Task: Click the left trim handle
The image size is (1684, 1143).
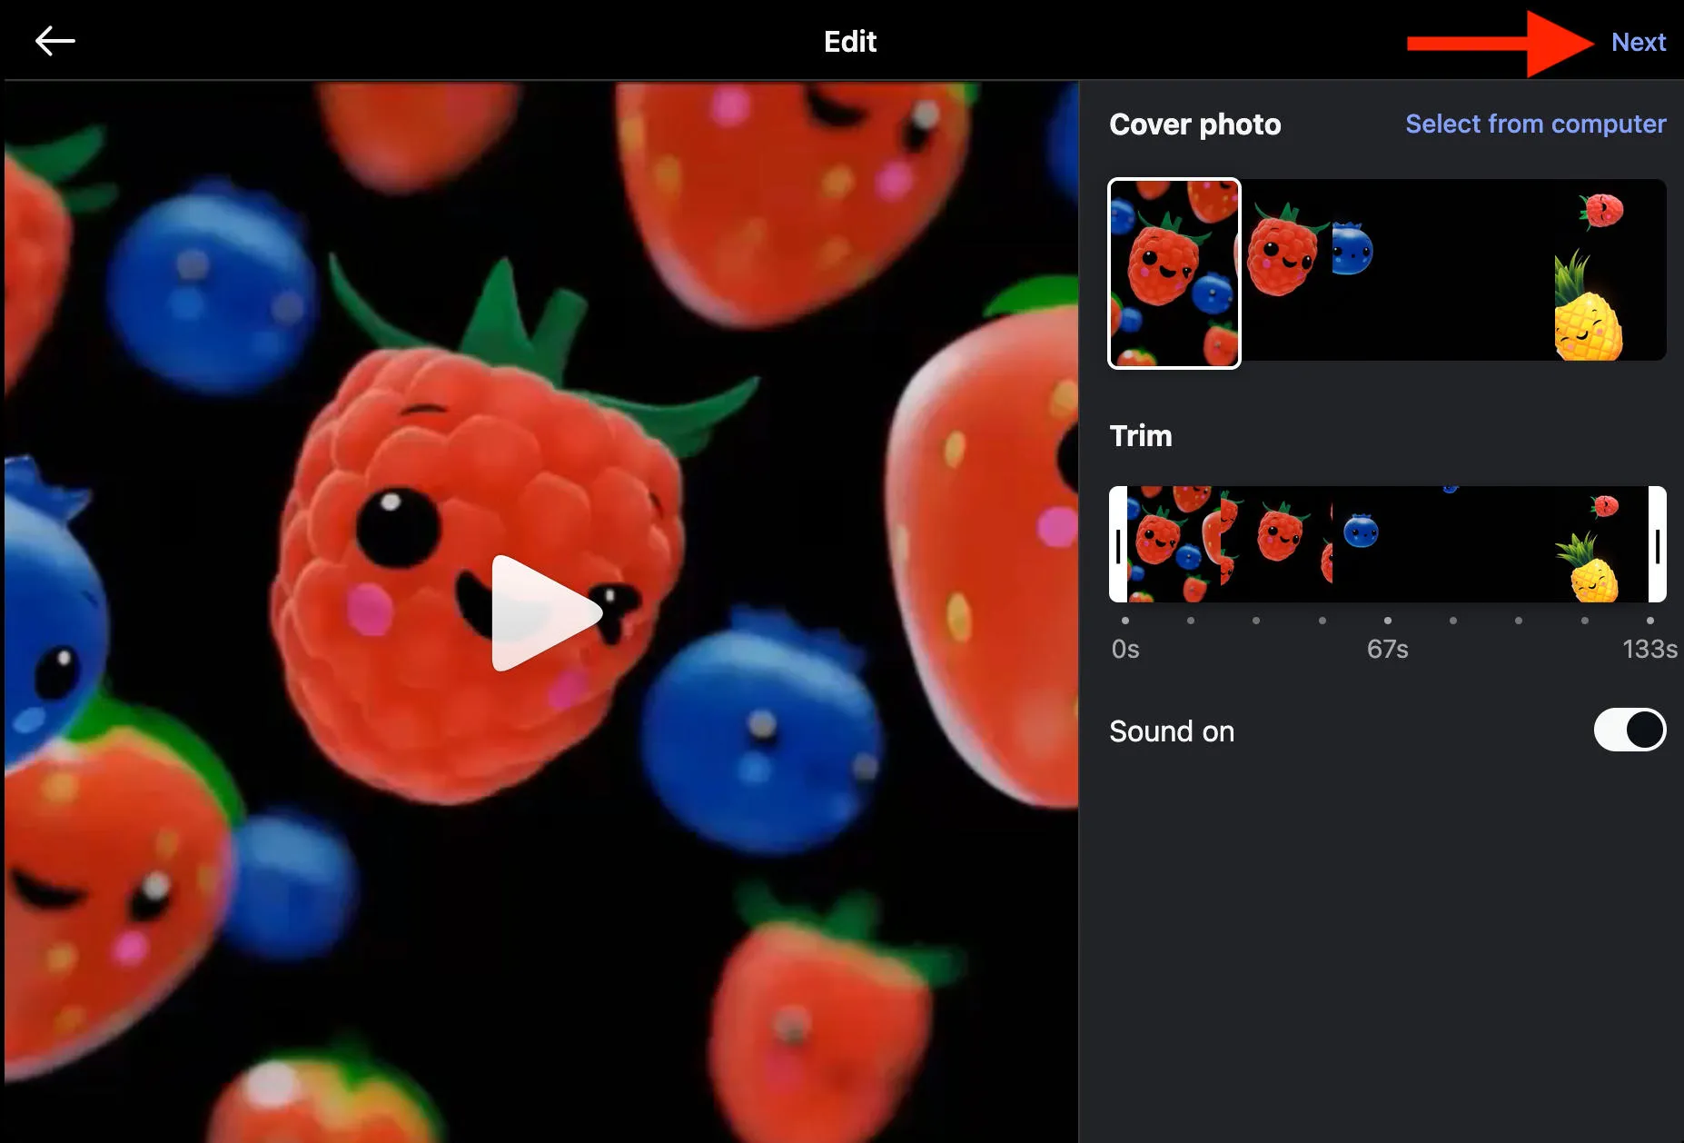Action: pos(1118,545)
